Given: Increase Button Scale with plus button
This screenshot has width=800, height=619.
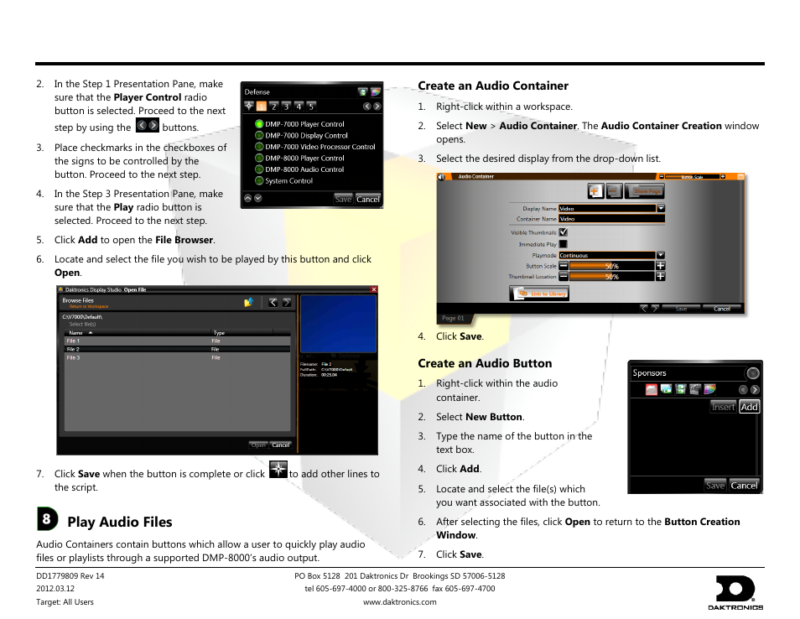Looking at the screenshot, I should [660, 266].
